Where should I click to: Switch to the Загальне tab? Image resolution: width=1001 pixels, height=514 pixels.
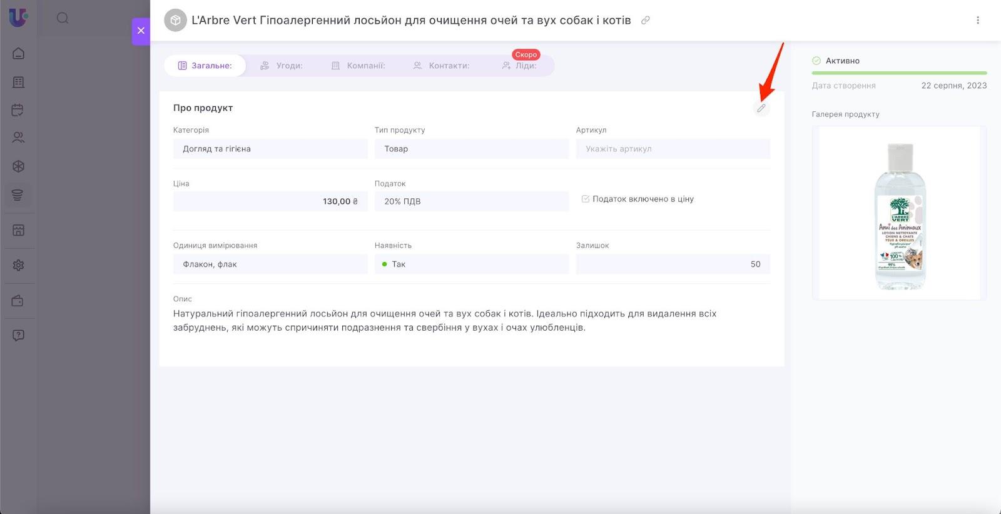(x=205, y=66)
